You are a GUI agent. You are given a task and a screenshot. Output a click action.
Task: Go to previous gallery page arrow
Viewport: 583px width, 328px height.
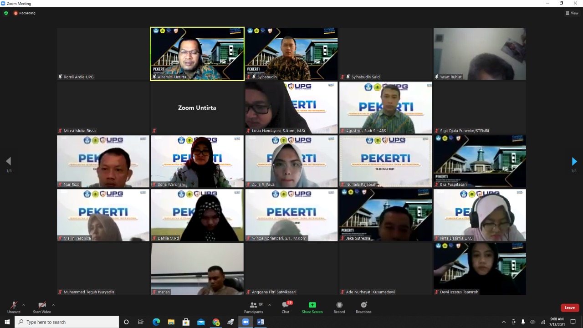(x=8, y=161)
